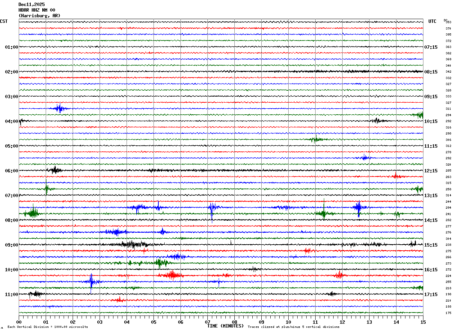Click DC offset value 304
The width and height of the screenshot is (453, 332).
[x=448, y=239]
